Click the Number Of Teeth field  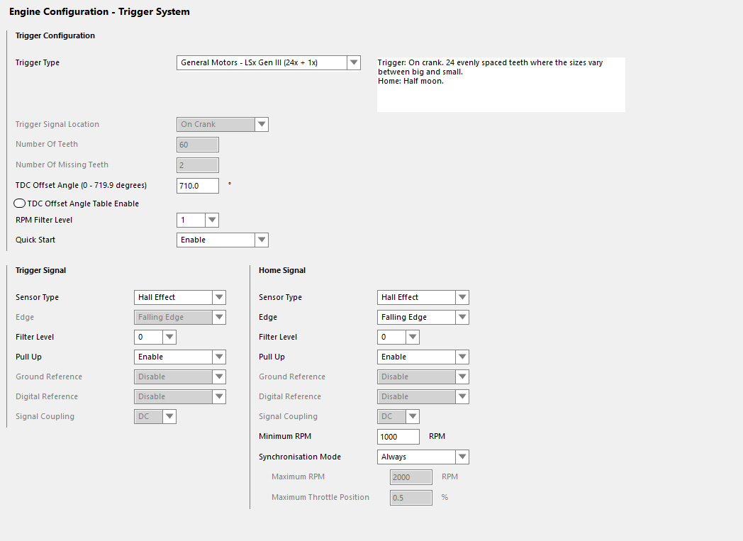click(x=197, y=145)
